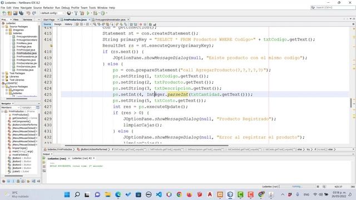
Task: Open Visual Studio Code from taskbar
Action: tap(159, 194)
